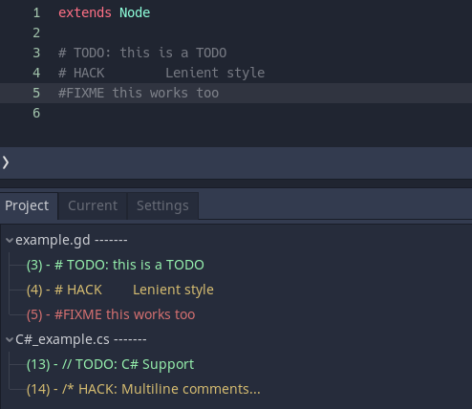Click line number 5 in the gutter
The width and height of the screenshot is (472, 409).
click(x=36, y=93)
